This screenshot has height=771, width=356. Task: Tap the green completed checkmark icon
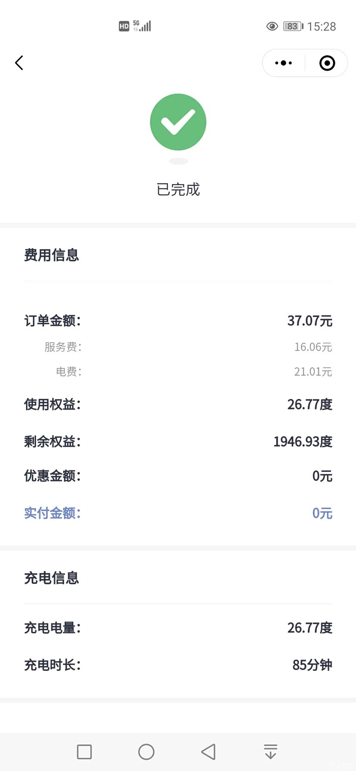point(178,122)
